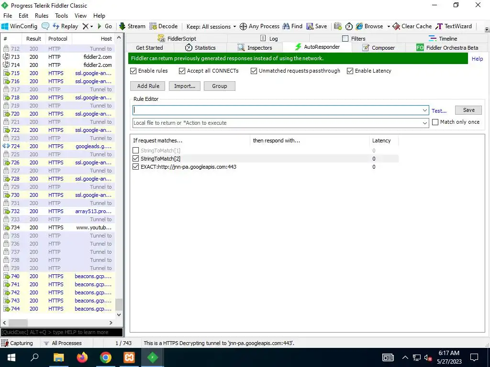490x367 pixels.
Task: Enable the StringToMatch[1] rule checkbox
Action: coord(135,151)
